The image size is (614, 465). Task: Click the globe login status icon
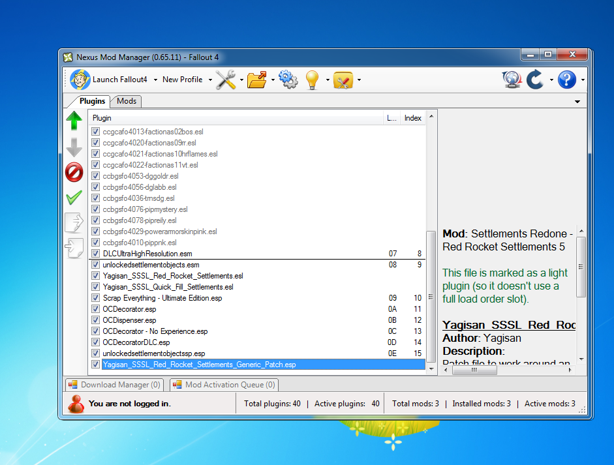pyautogui.click(x=512, y=80)
